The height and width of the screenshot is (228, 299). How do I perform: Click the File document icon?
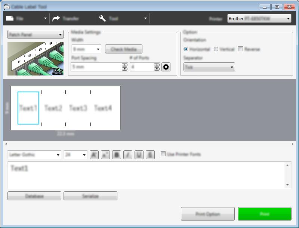click(x=10, y=18)
